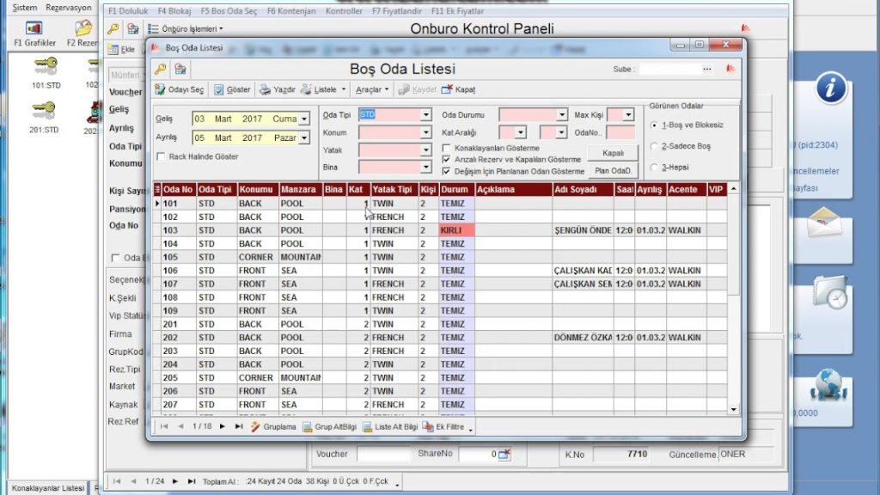This screenshot has height=495, width=880.
Task: Click Liste Alt Bilgi icon
Action: coord(368,426)
